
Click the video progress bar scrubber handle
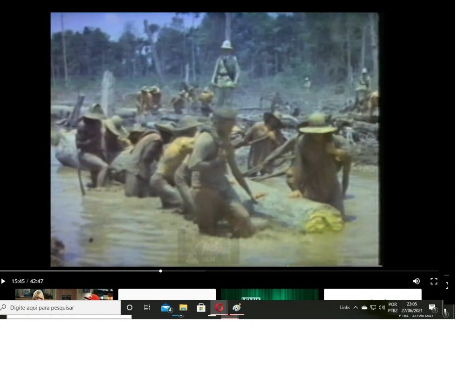pos(160,271)
